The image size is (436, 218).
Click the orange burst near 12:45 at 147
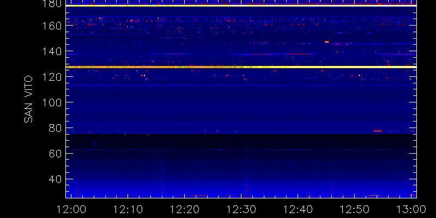[326, 42]
